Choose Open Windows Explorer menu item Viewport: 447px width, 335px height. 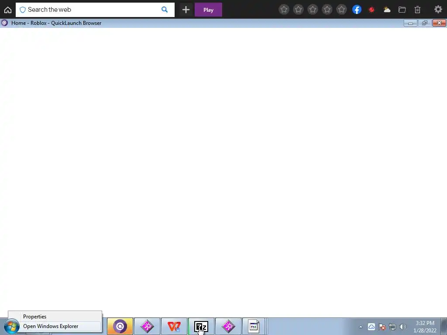55,326
